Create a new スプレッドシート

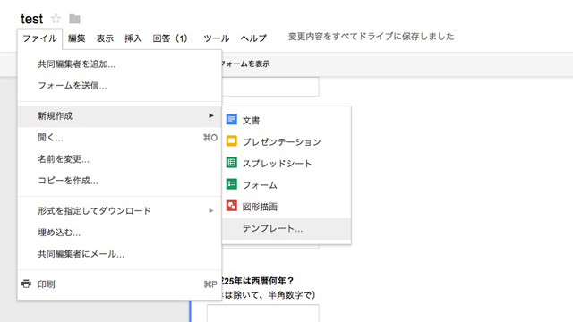click(x=286, y=163)
